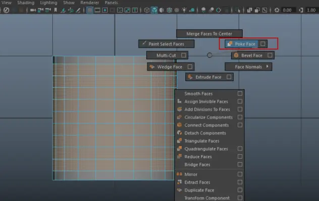Screen dimensions: 319x201
Task: Open Camera Attributes from the toolbar icon
Action: pyautogui.click(x=48, y=10)
